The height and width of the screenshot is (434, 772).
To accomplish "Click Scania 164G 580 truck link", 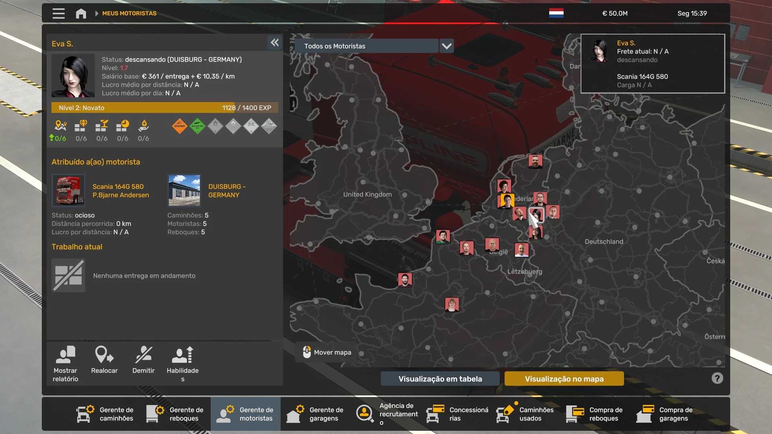I will (118, 186).
